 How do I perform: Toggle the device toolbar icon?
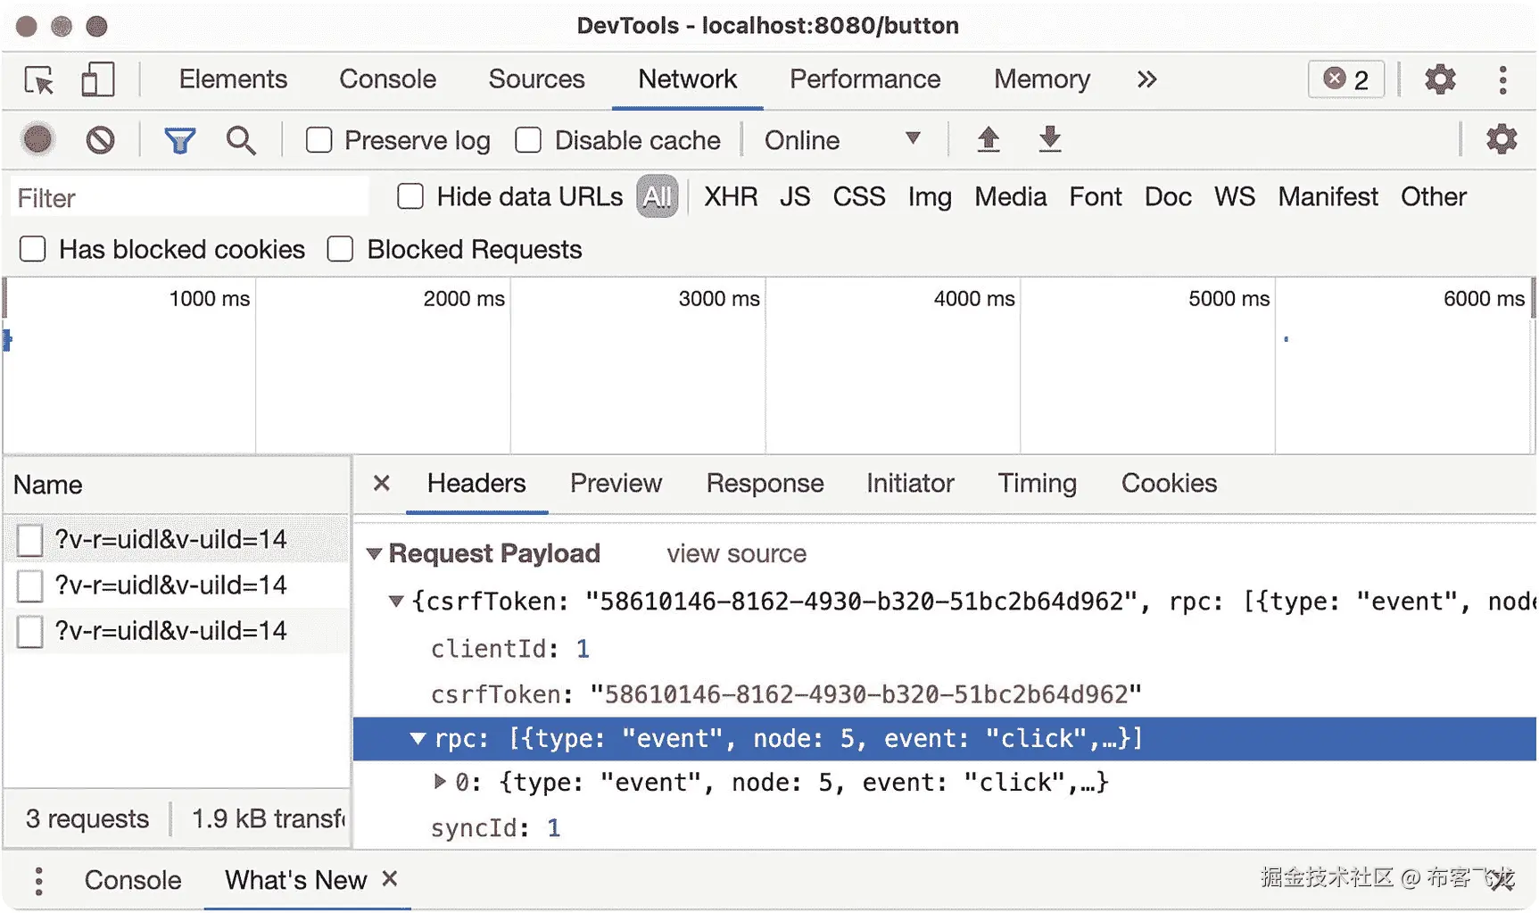97,79
